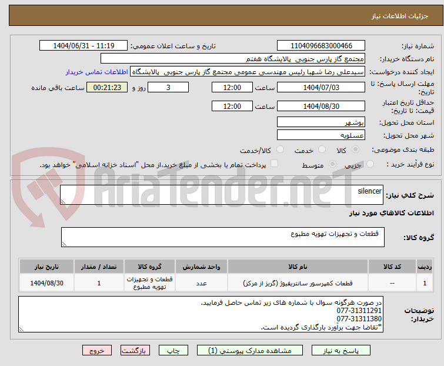The image size is (444, 366).
Task: Click the resize handle of silencer text area
Action: pos(63,202)
